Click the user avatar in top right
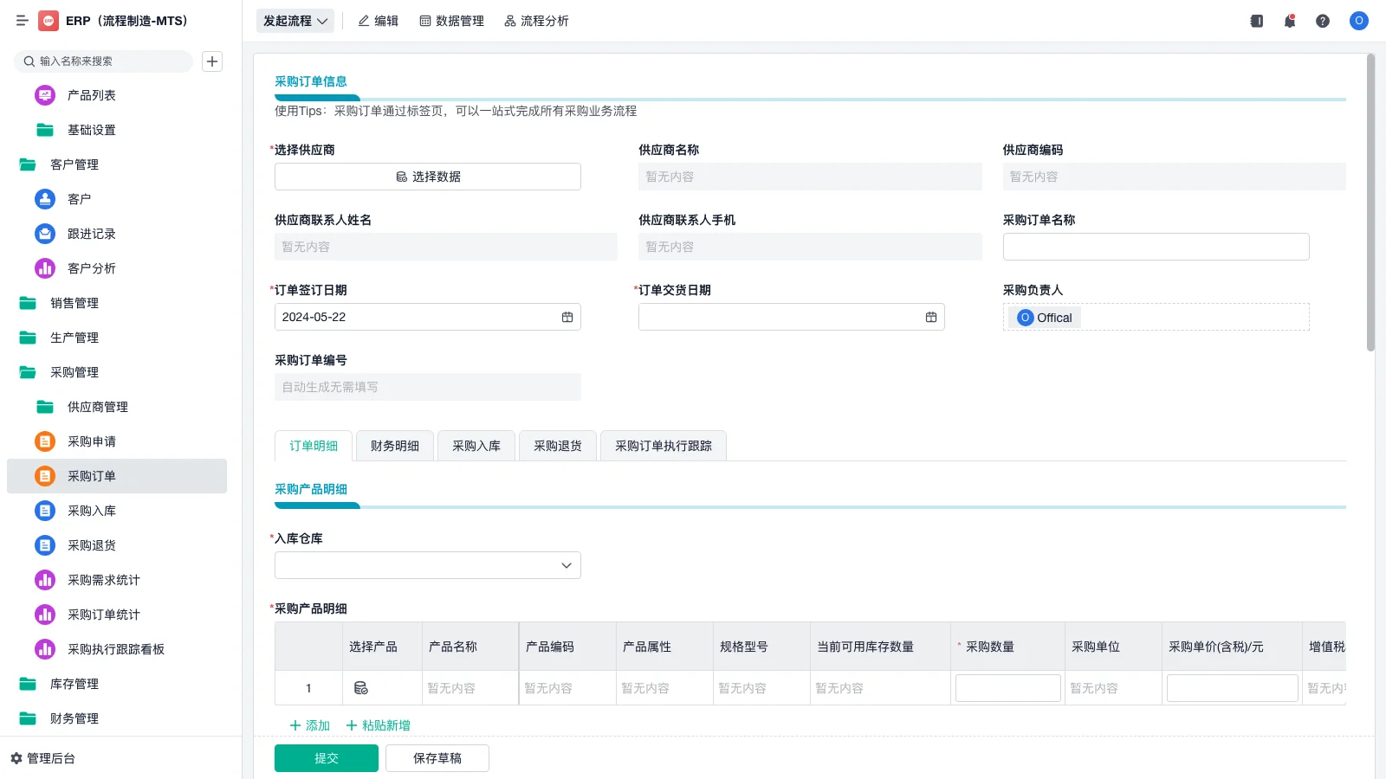Screen dimensions: 1386x779 1358,21
